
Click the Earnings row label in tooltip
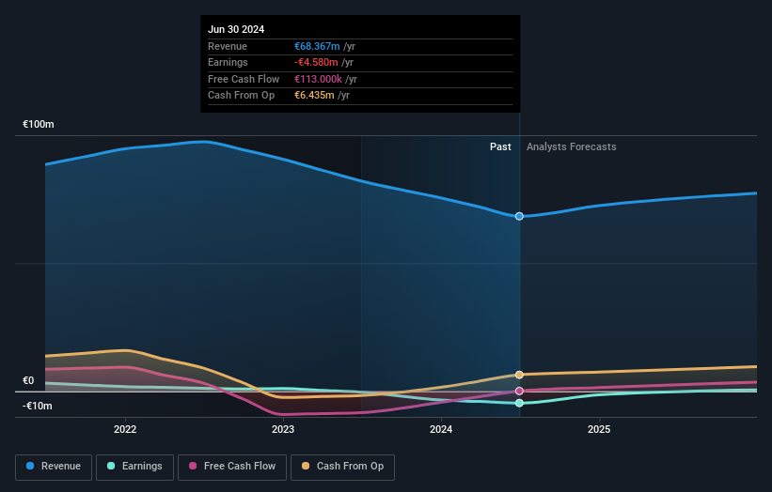(x=228, y=62)
